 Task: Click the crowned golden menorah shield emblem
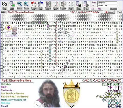pos(71,93)
